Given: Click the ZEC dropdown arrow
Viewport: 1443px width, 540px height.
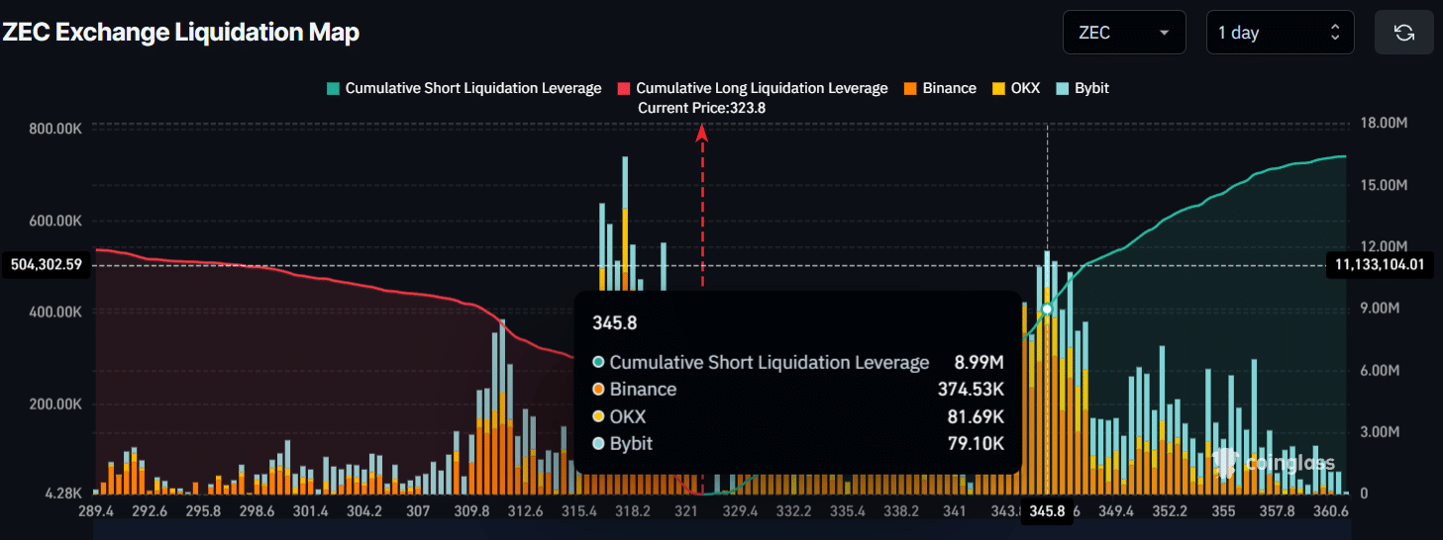Looking at the screenshot, I should pyautogui.click(x=1164, y=33).
